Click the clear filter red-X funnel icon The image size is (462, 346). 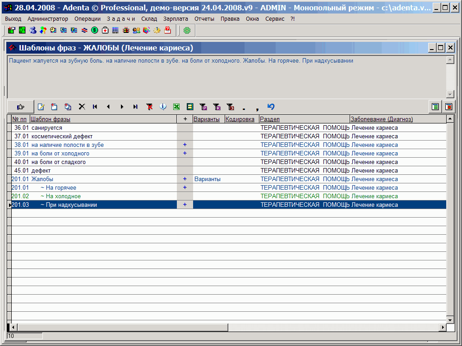coord(149,107)
